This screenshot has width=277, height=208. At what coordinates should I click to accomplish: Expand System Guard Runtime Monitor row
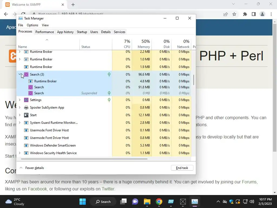click(19, 123)
